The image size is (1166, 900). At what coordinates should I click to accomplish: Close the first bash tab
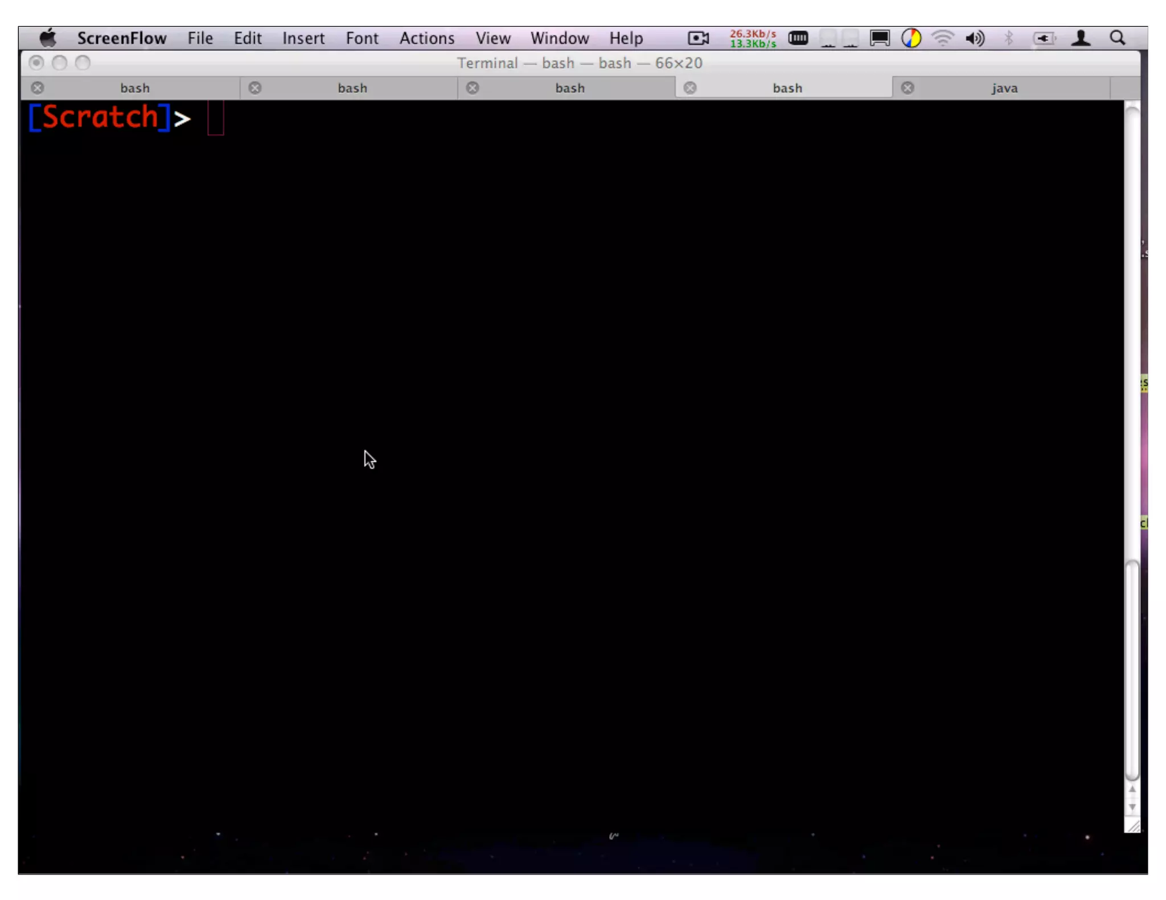click(38, 88)
